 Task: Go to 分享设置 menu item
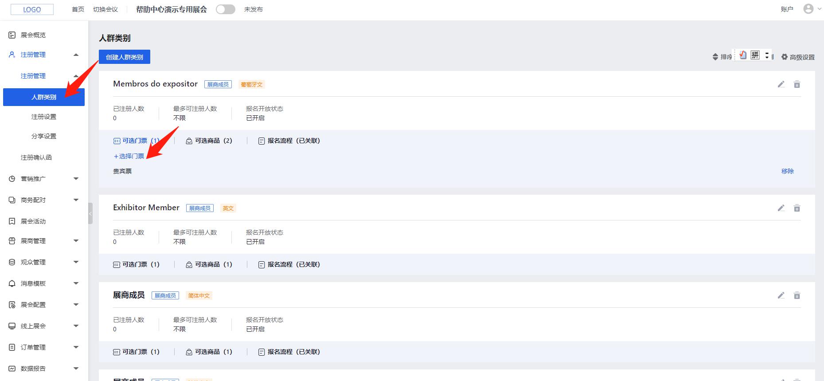point(43,136)
